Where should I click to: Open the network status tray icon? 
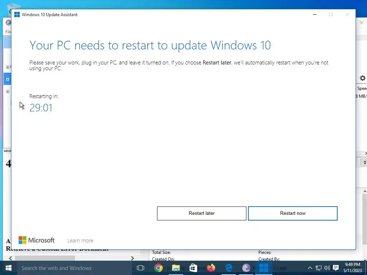point(318,268)
